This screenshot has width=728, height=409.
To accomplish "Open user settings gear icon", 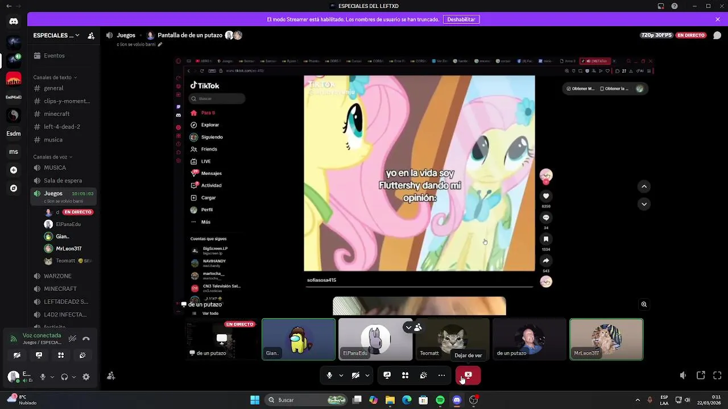I will point(86,377).
